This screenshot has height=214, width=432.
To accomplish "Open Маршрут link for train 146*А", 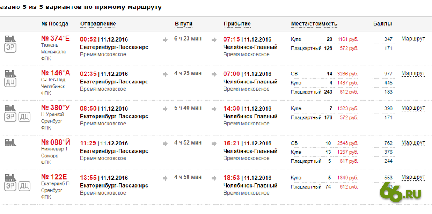I will point(413,74).
